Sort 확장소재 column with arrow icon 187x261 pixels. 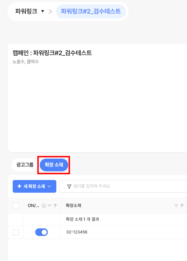click(x=182, y=206)
